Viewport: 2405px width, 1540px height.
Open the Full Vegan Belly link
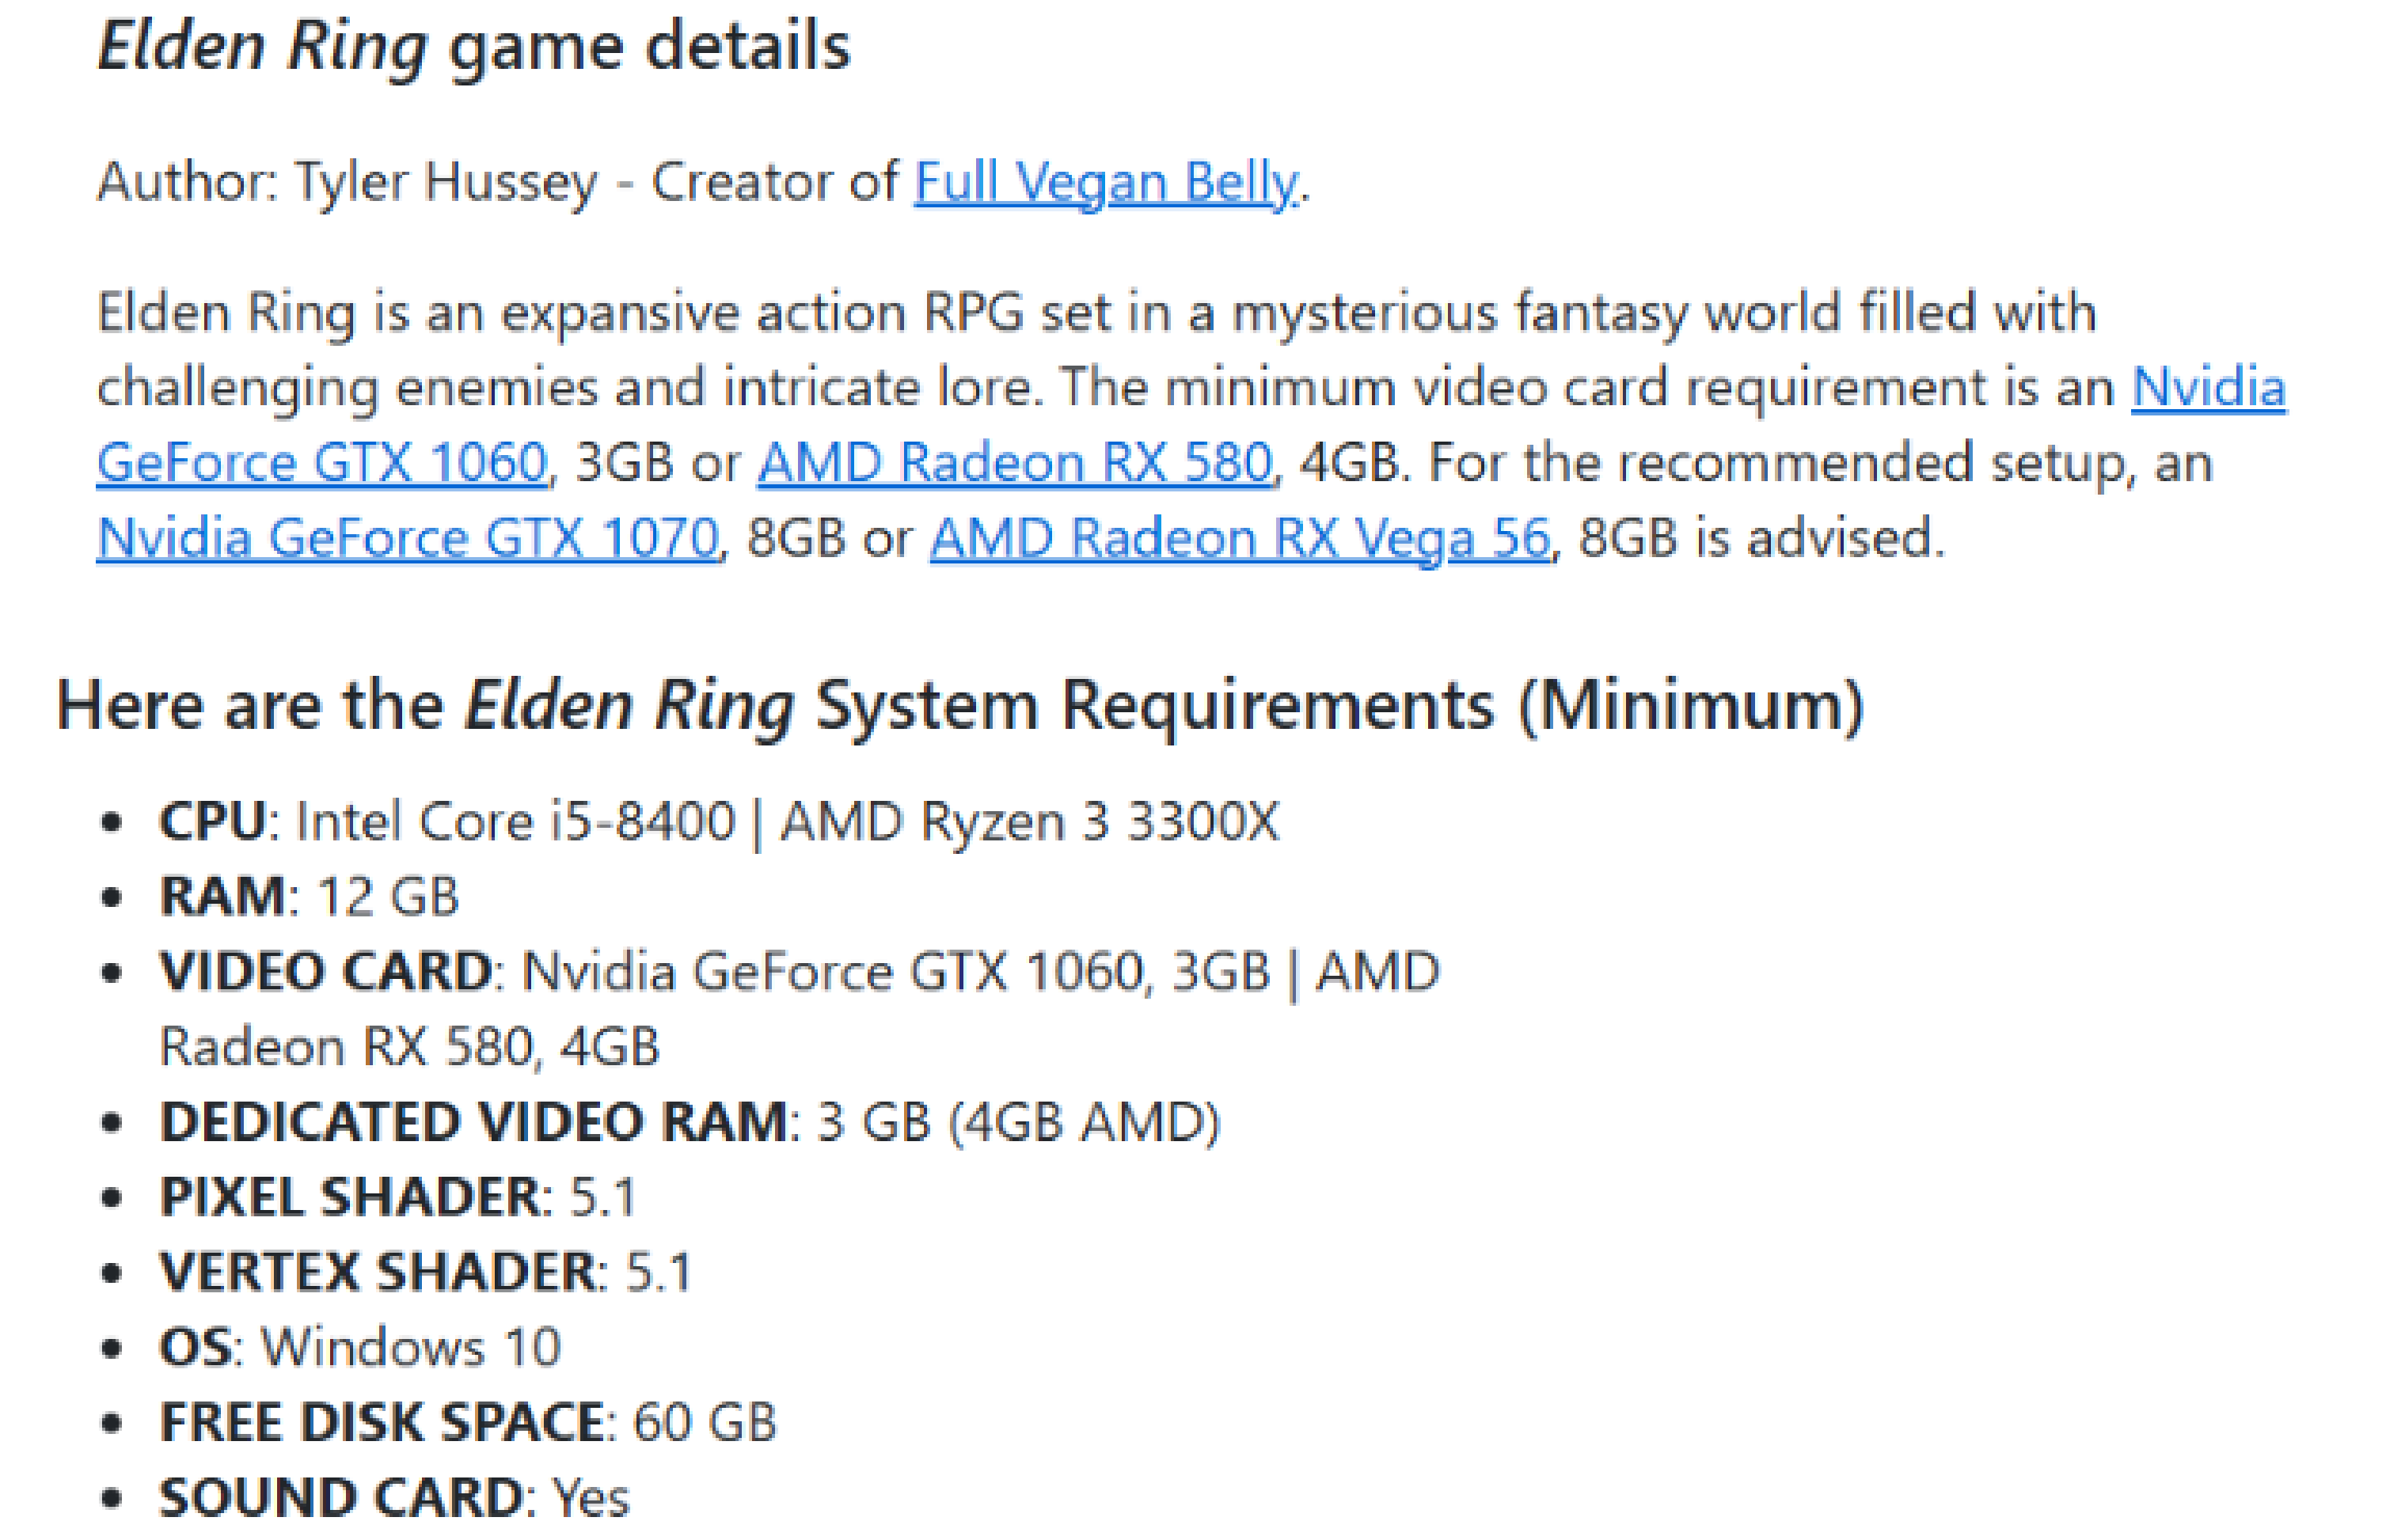click(x=1104, y=183)
